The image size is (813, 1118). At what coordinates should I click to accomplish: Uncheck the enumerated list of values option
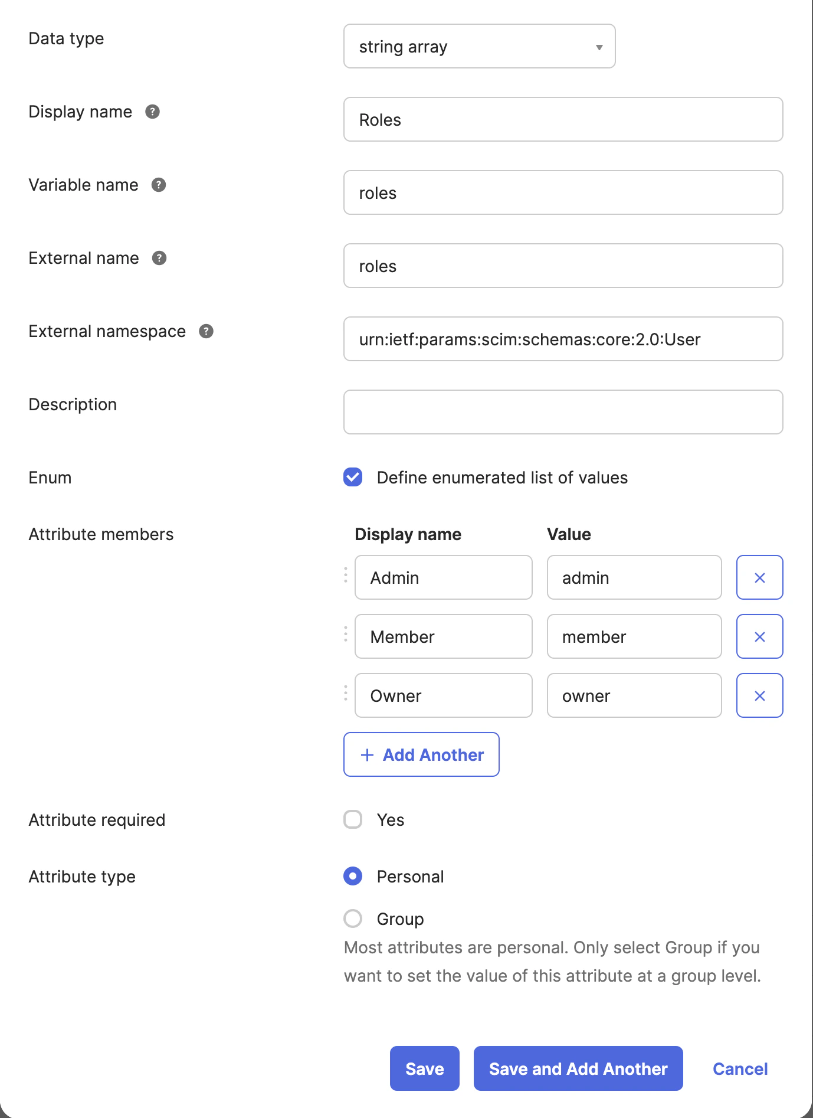tap(353, 478)
